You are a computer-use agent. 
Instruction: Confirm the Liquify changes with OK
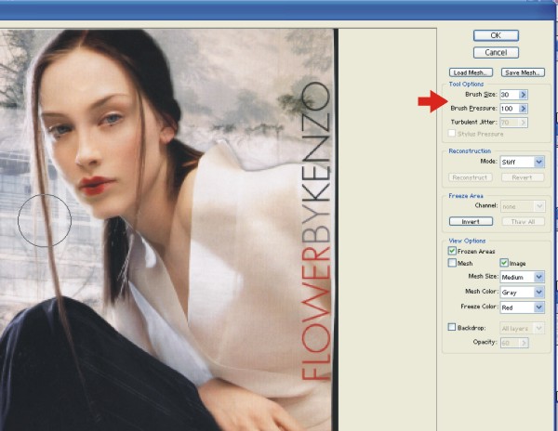tap(496, 35)
